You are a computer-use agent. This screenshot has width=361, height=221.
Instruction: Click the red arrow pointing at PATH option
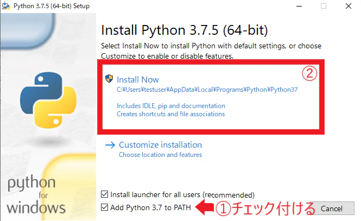[x=204, y=207]
